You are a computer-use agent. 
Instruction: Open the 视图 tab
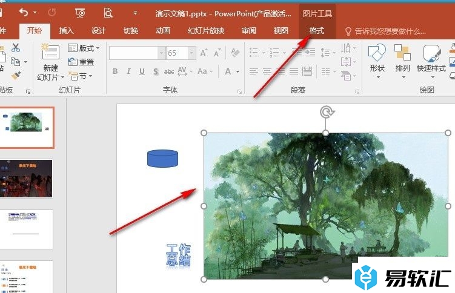[x=281, y=31]
